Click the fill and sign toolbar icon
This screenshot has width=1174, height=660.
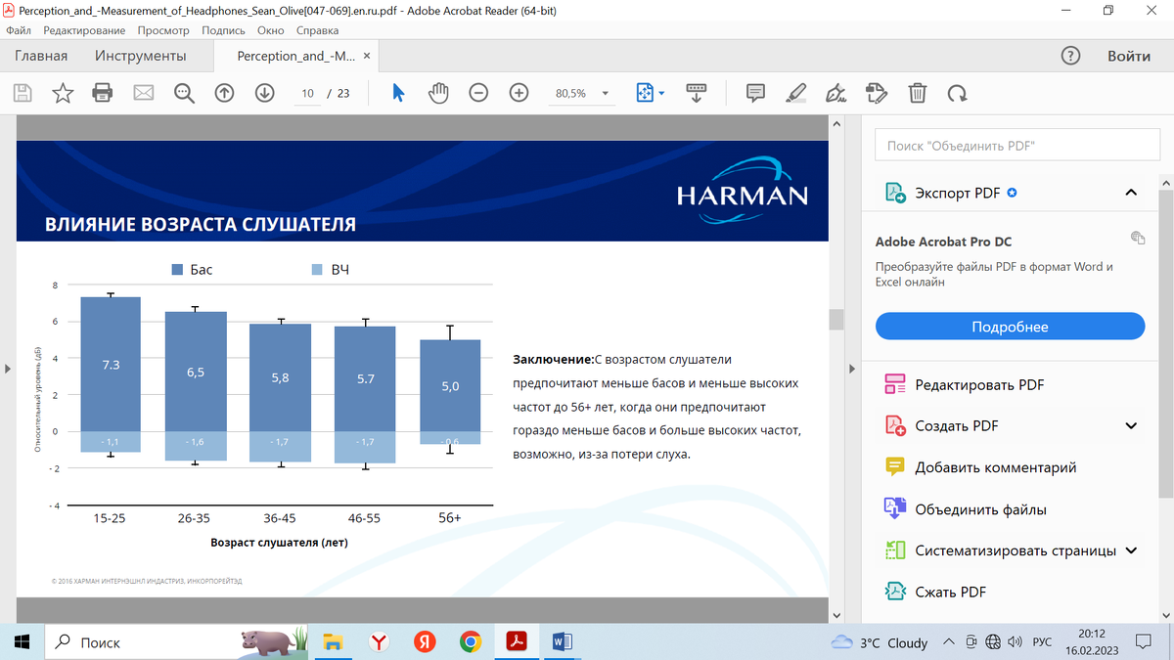pyautogui.click(x=877, y=93)
